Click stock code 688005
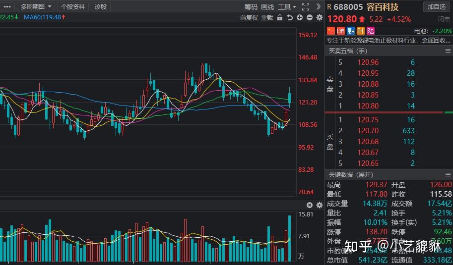 [x=348, y=7]
